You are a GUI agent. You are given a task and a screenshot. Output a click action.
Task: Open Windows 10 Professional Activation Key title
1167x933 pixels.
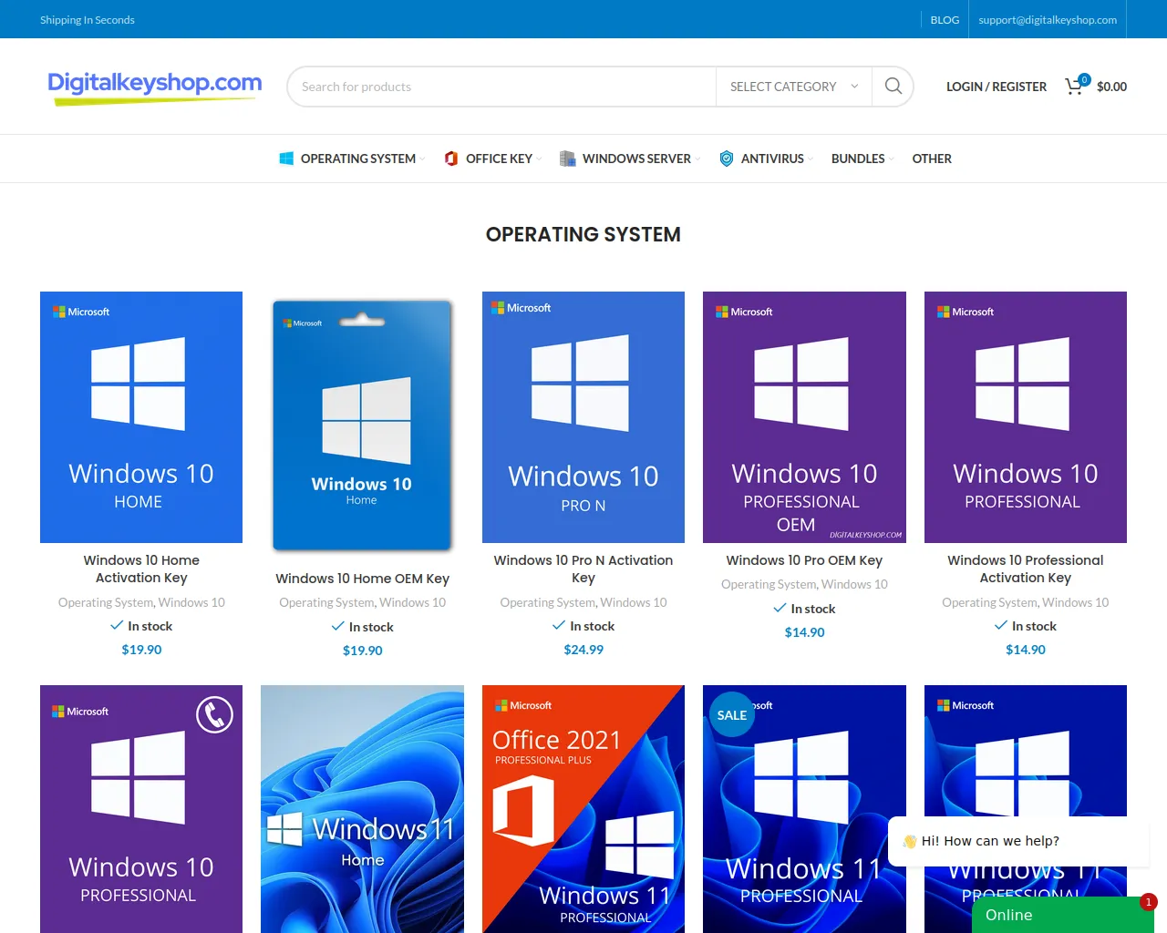pyautogui.click(x=1026, y=569)
